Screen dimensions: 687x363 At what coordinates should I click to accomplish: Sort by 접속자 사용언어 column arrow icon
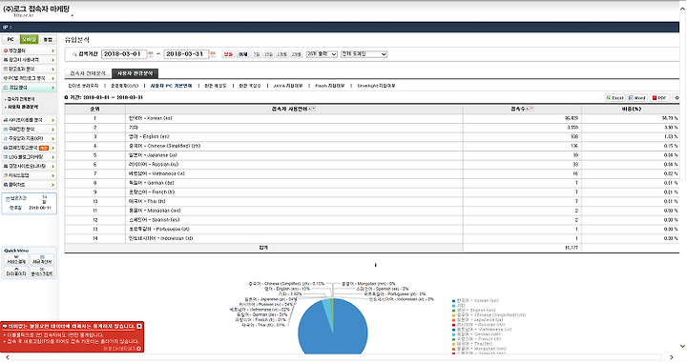[x=311, y=109]
